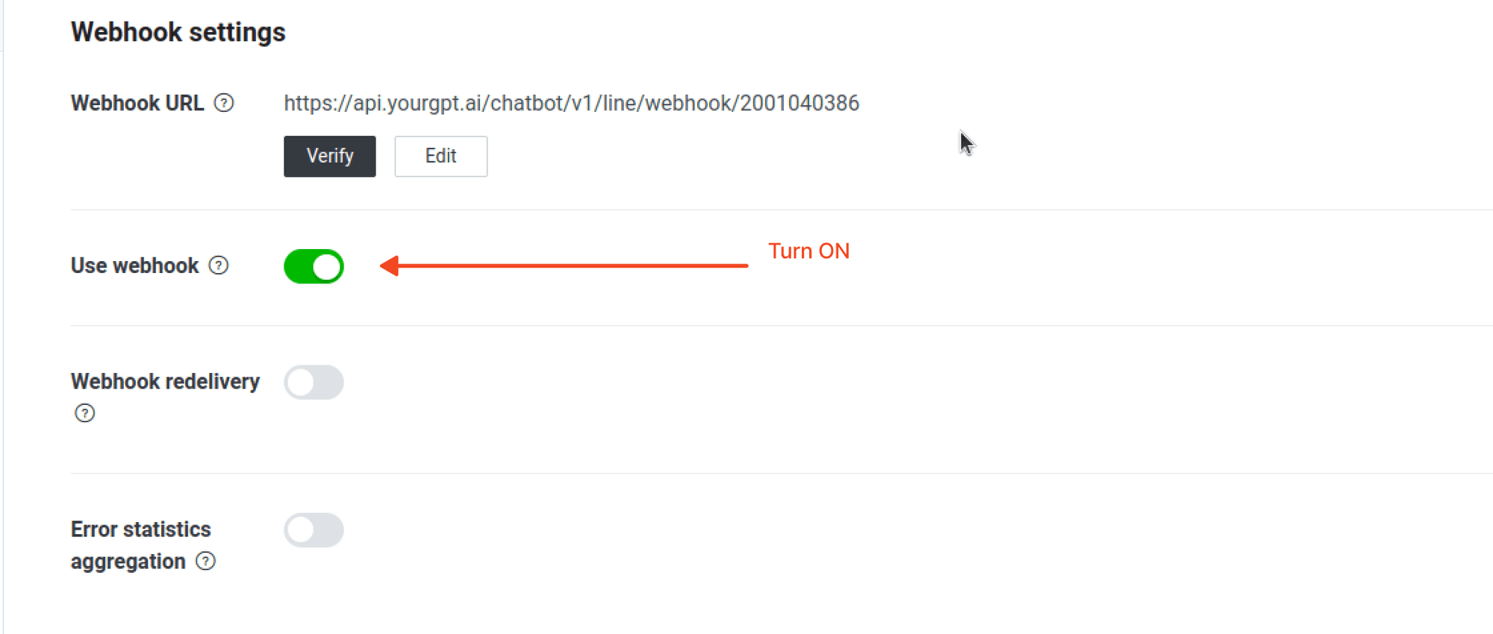
Task: Select the Use webhook label text
Action: click(134, 266)
